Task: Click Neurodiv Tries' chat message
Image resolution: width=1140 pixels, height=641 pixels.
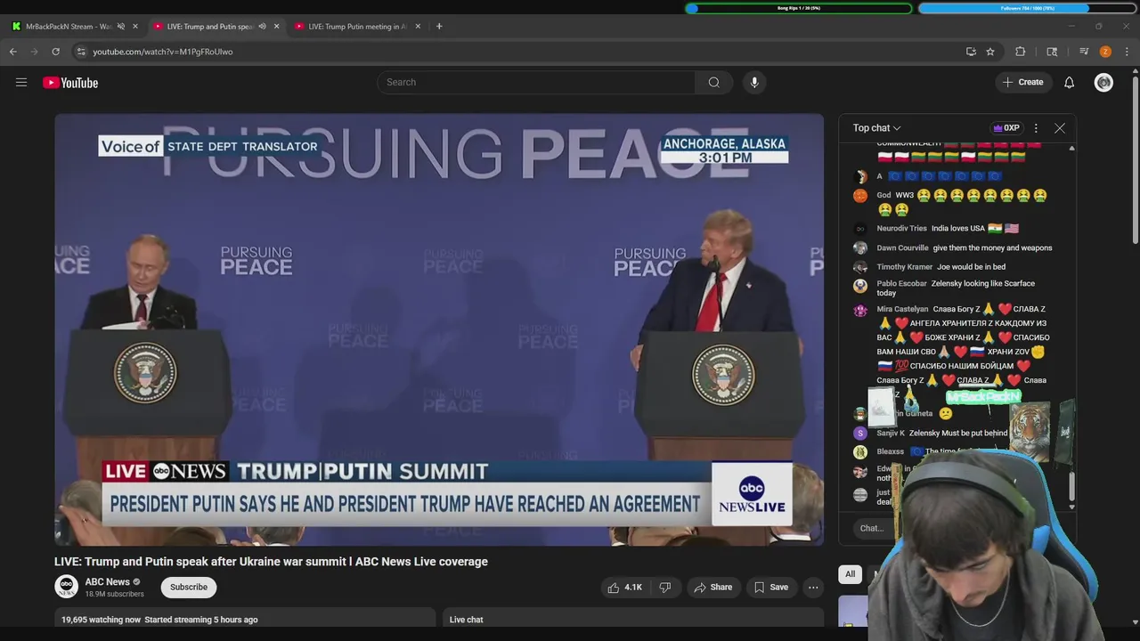Action: coord(975,229)
